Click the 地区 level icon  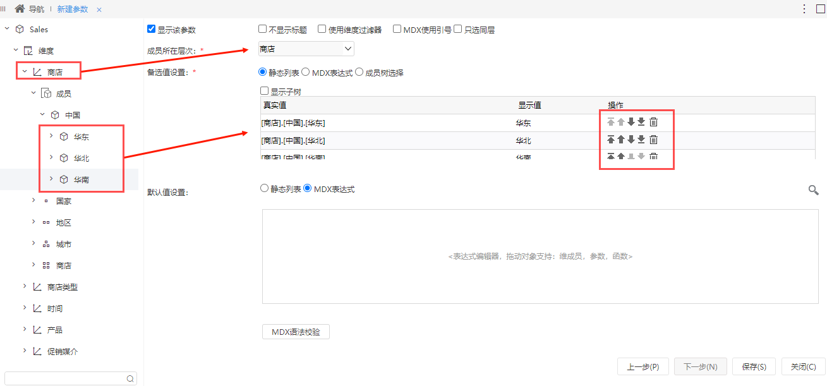point(46,222)
